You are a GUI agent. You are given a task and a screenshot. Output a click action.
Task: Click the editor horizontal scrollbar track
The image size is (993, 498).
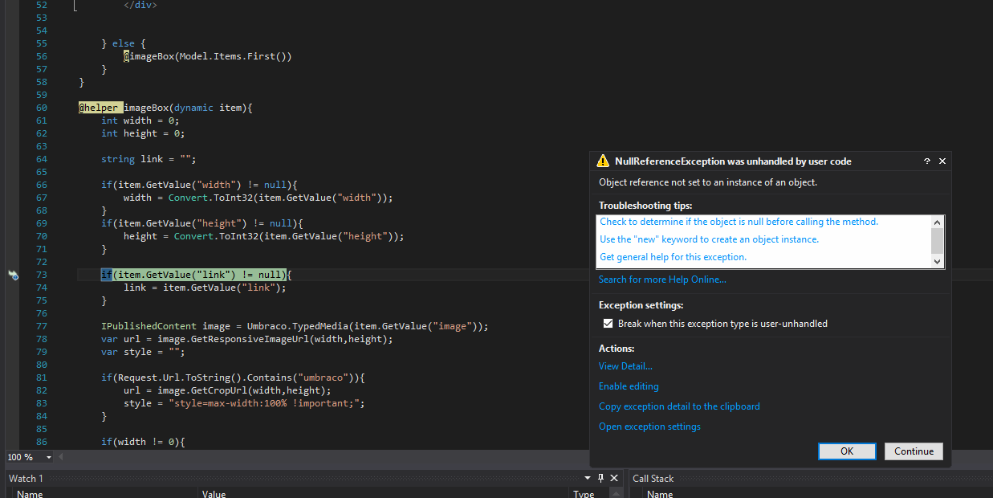(x=325, y=457)
